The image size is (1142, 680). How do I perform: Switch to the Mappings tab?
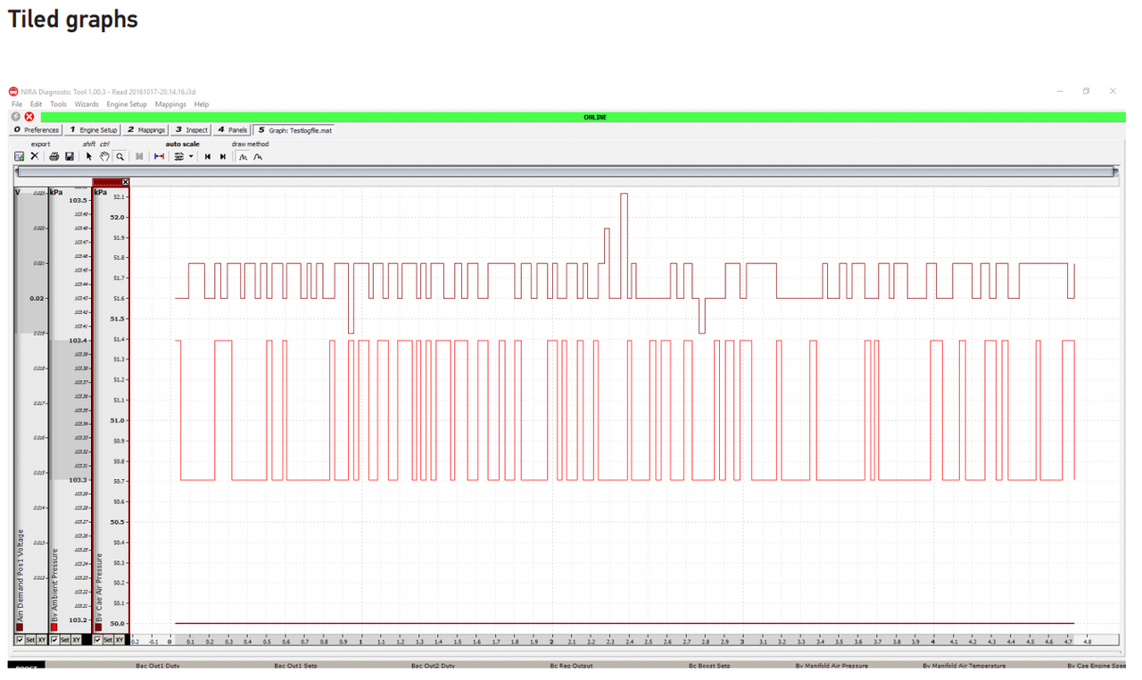(x=145, y=130)
